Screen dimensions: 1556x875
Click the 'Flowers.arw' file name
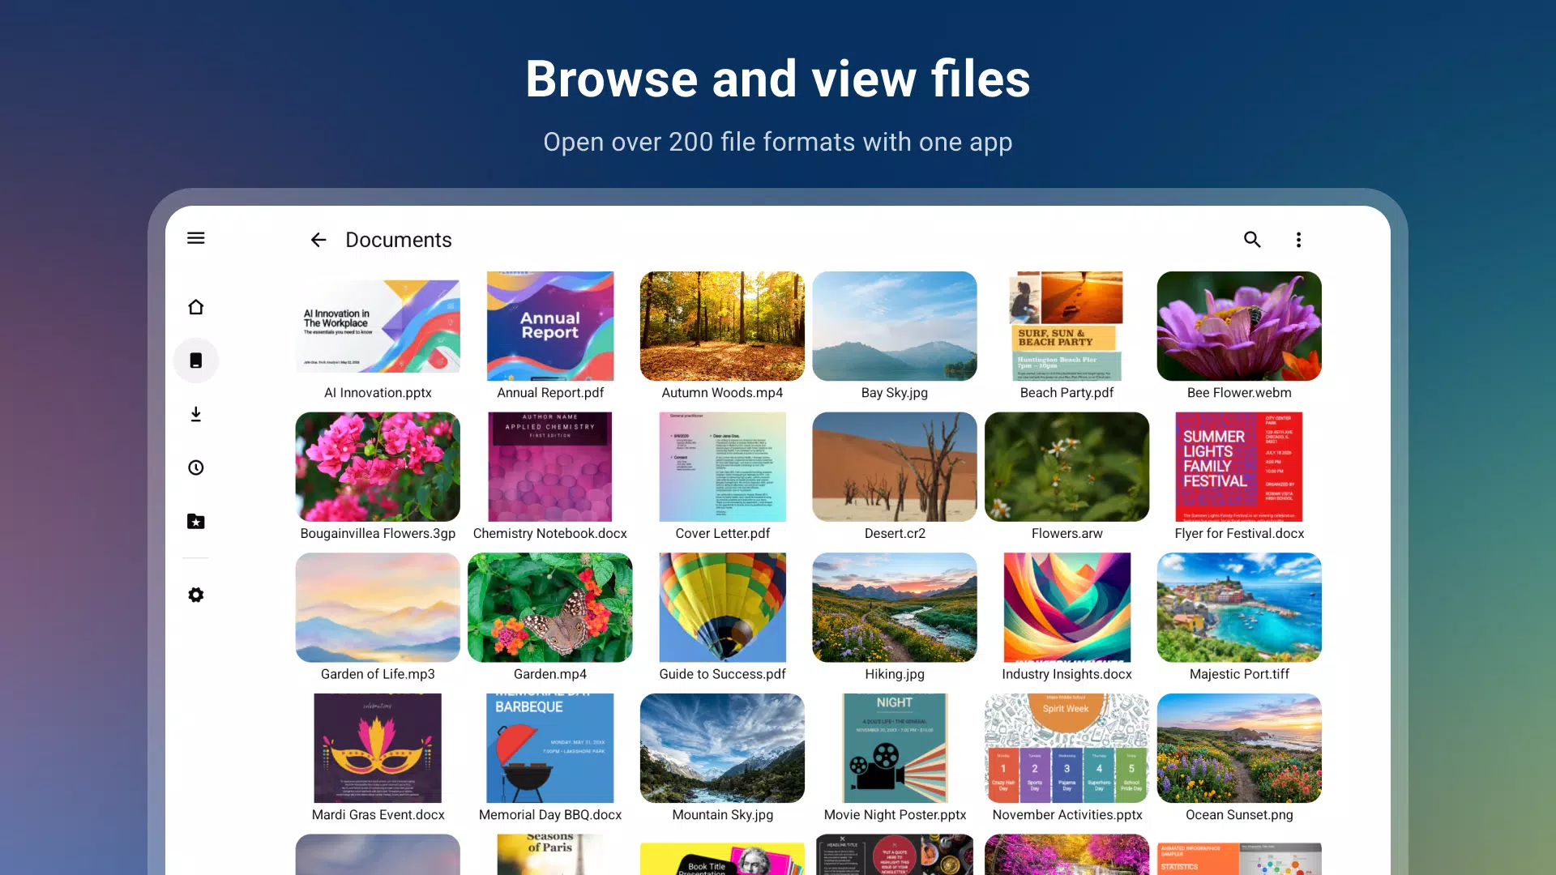(x=1067, y=534)
